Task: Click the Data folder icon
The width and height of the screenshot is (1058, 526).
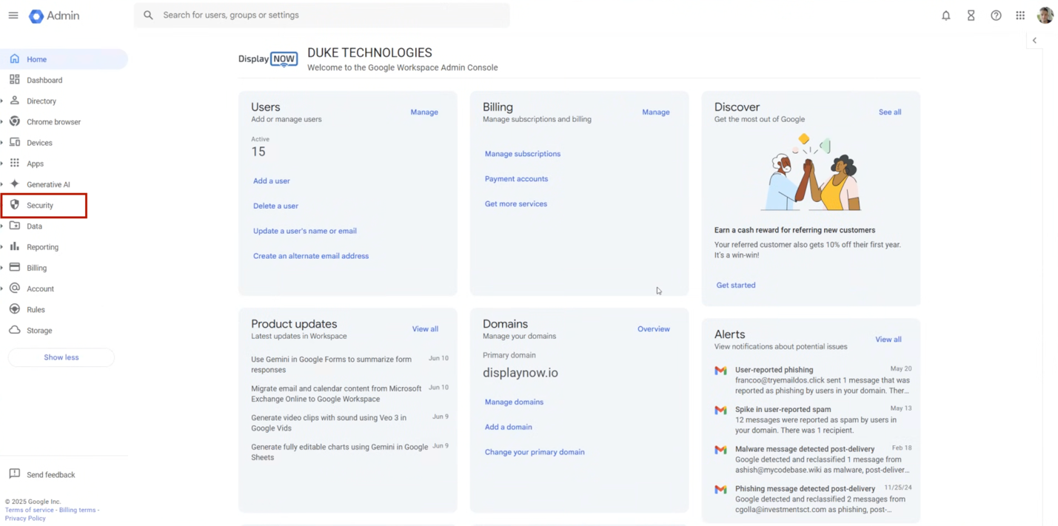Action: point(14,226)
